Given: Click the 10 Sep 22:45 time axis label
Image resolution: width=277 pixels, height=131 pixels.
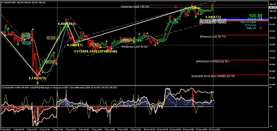Looking at the screenshot, I should pyautogui.click(x=214, y=129).
